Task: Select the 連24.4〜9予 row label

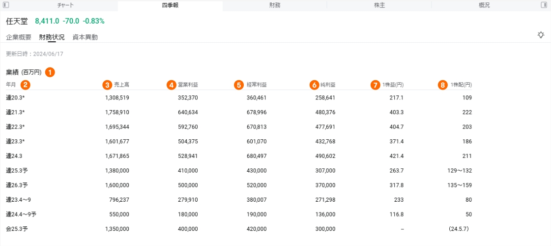Action: [x=22, y=215]
